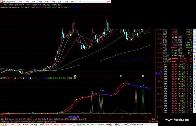Open the 行情 menu
Viewport: 196px width, 126px height.
(x=20, y=2)
